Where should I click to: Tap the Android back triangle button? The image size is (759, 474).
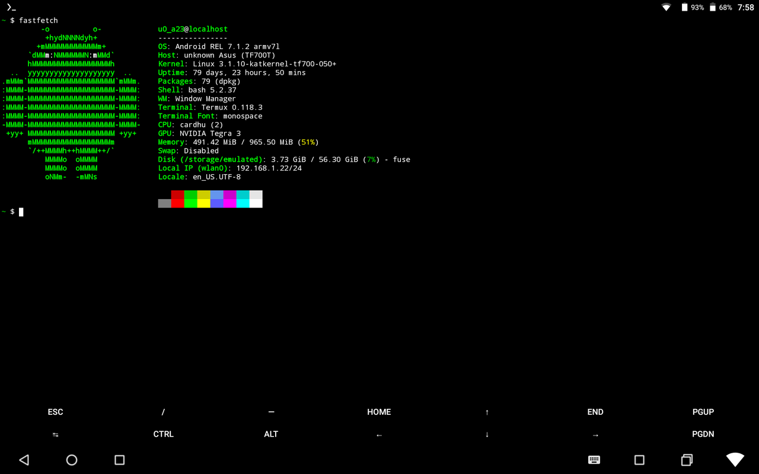24,460
